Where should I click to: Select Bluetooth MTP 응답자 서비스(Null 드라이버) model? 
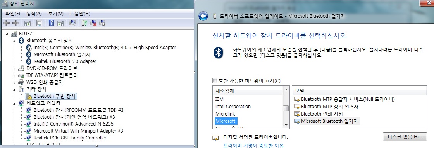pyautogui.click(x=348, y=99)
